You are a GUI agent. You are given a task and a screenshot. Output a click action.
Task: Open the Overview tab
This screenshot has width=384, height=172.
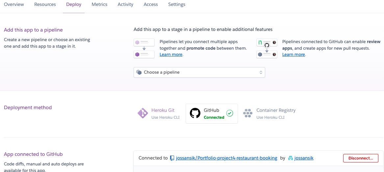pyautogui.click(x=14, y=4)
